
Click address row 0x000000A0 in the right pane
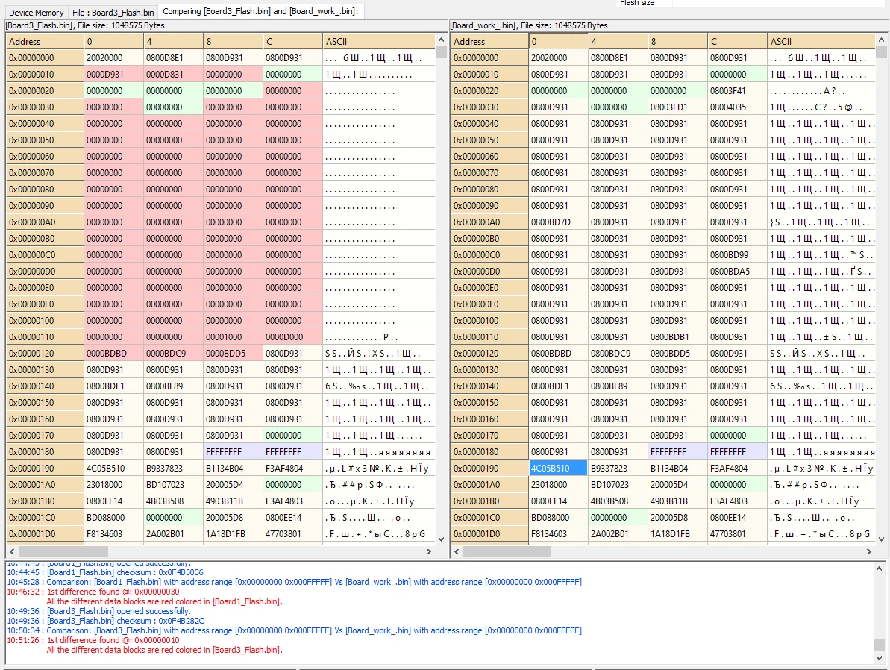tap(490, 222)
